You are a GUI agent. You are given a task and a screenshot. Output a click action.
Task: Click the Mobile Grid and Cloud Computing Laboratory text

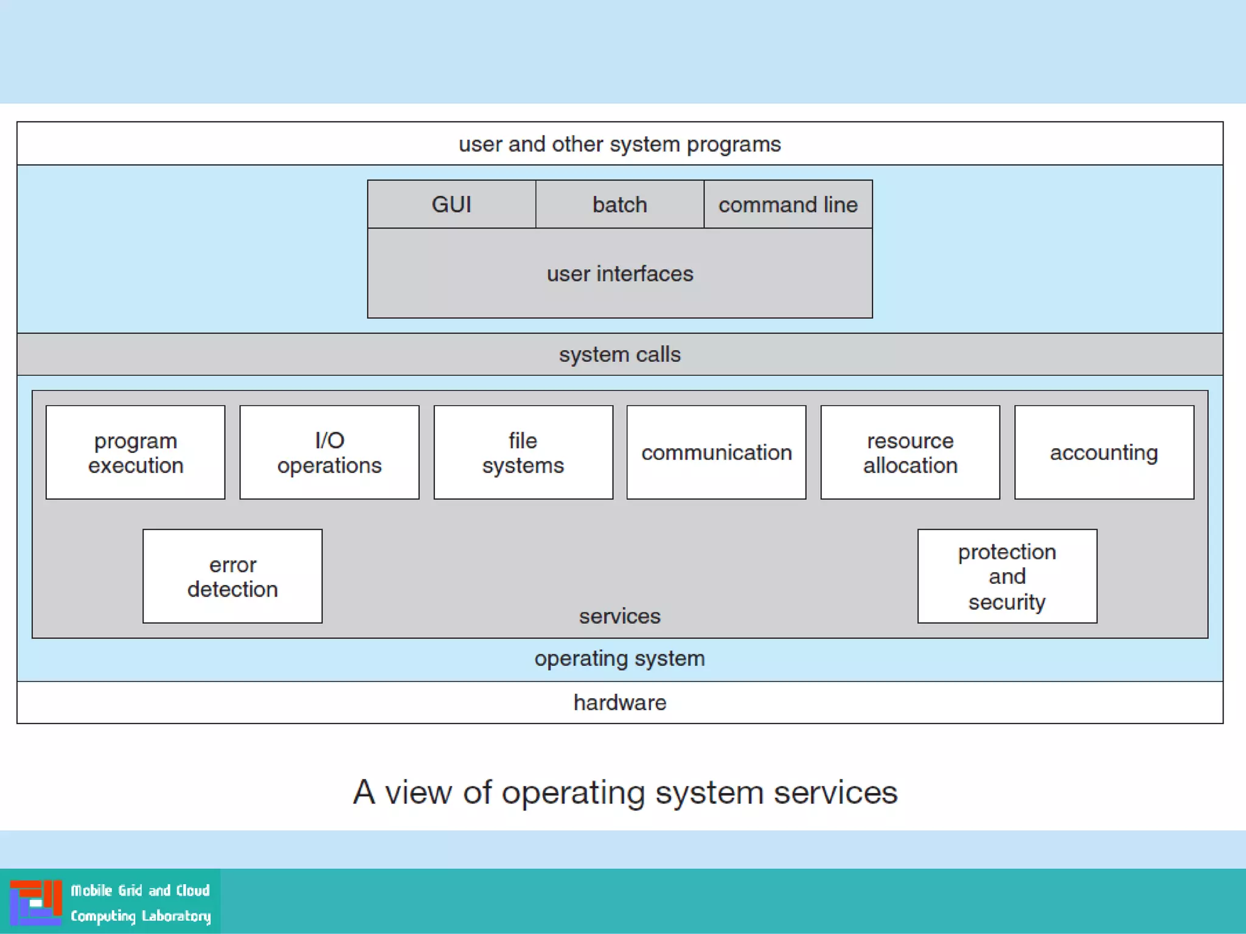pyautogui.click(x=141, y=903)
